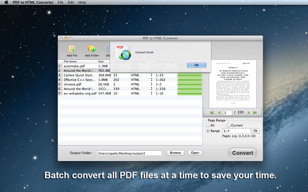Go to previous preview page
This screenshot has width=308, height=192.
click(x=219, y=113)
